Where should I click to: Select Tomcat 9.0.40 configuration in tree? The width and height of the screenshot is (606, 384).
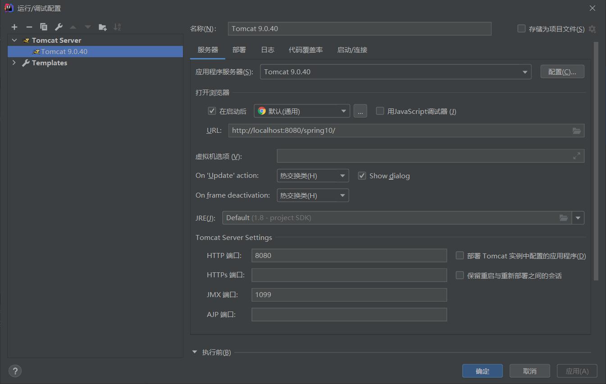(x=95, y=51)
